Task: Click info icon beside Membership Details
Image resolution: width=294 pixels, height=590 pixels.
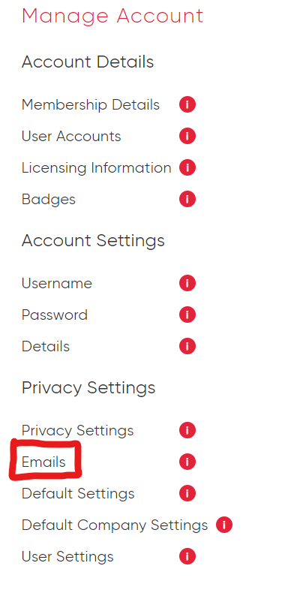Action: [x=187, y=104]
